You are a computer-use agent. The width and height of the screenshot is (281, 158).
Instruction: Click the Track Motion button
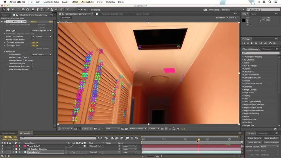pyautogui.click(x=254, y=142)
